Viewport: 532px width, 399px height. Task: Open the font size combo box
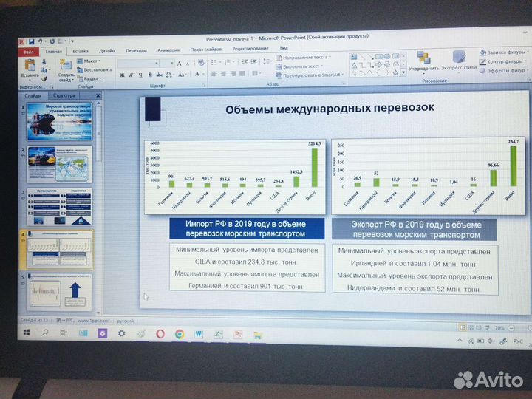click(x=166, y=63)
